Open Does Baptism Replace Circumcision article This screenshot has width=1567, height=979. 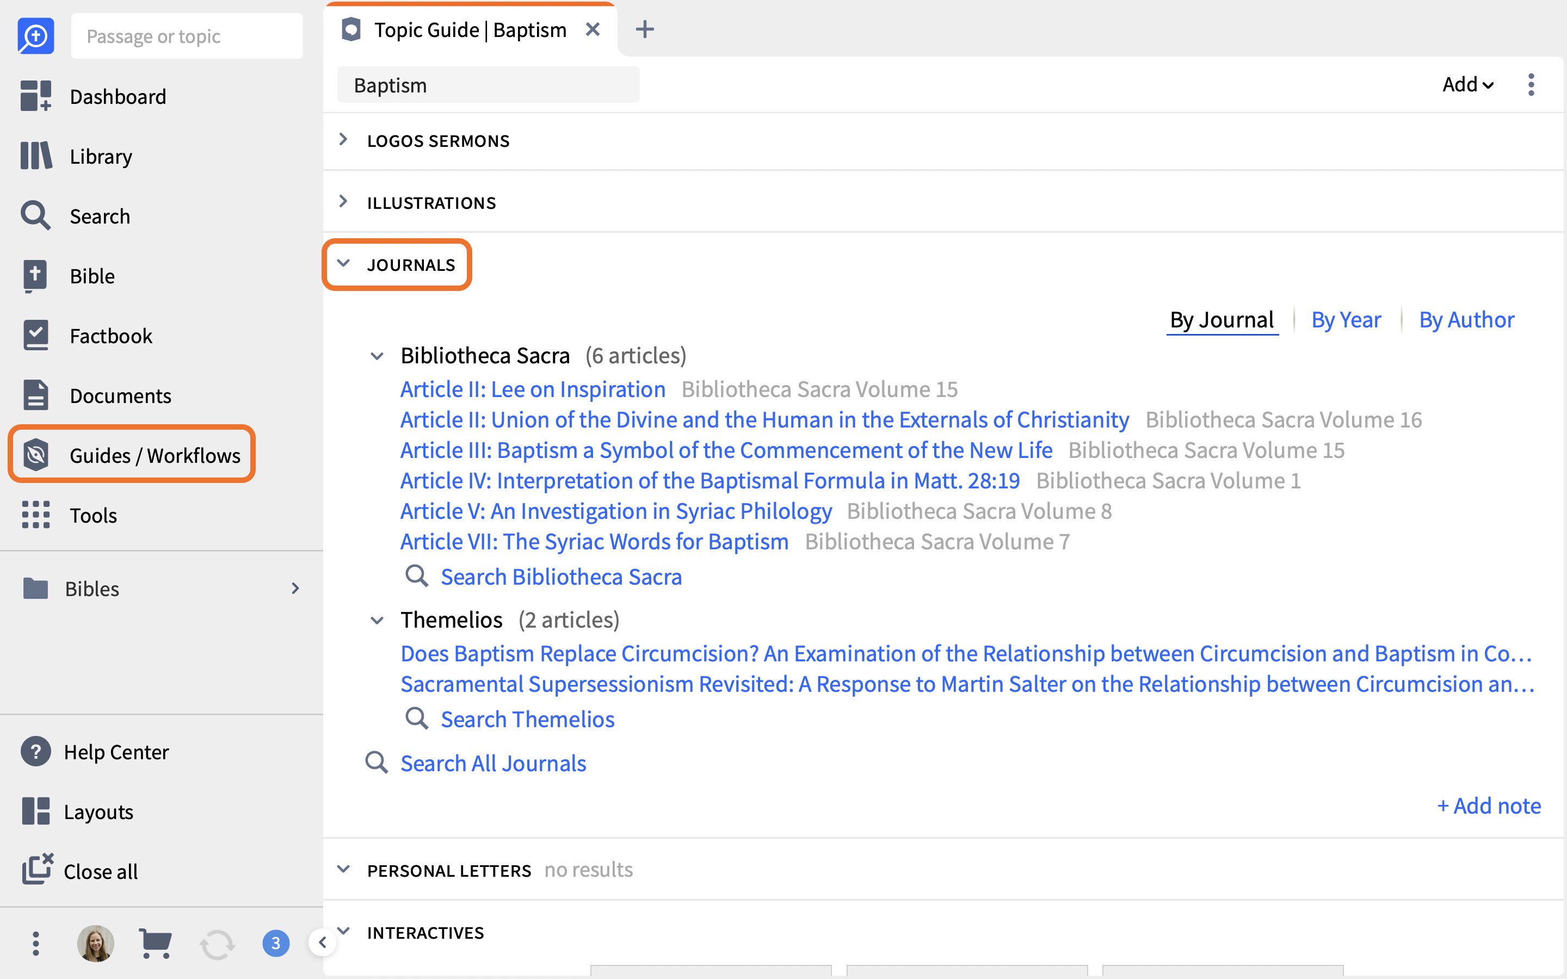tap(967, 653)
